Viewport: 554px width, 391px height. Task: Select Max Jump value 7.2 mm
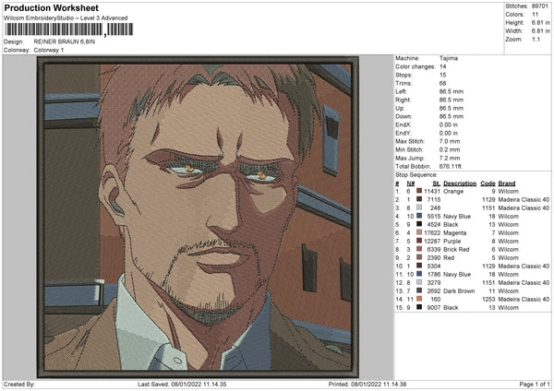(x=450, y=158)
